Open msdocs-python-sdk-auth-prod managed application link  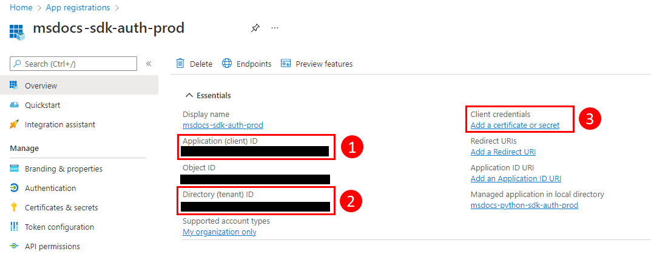524,205
